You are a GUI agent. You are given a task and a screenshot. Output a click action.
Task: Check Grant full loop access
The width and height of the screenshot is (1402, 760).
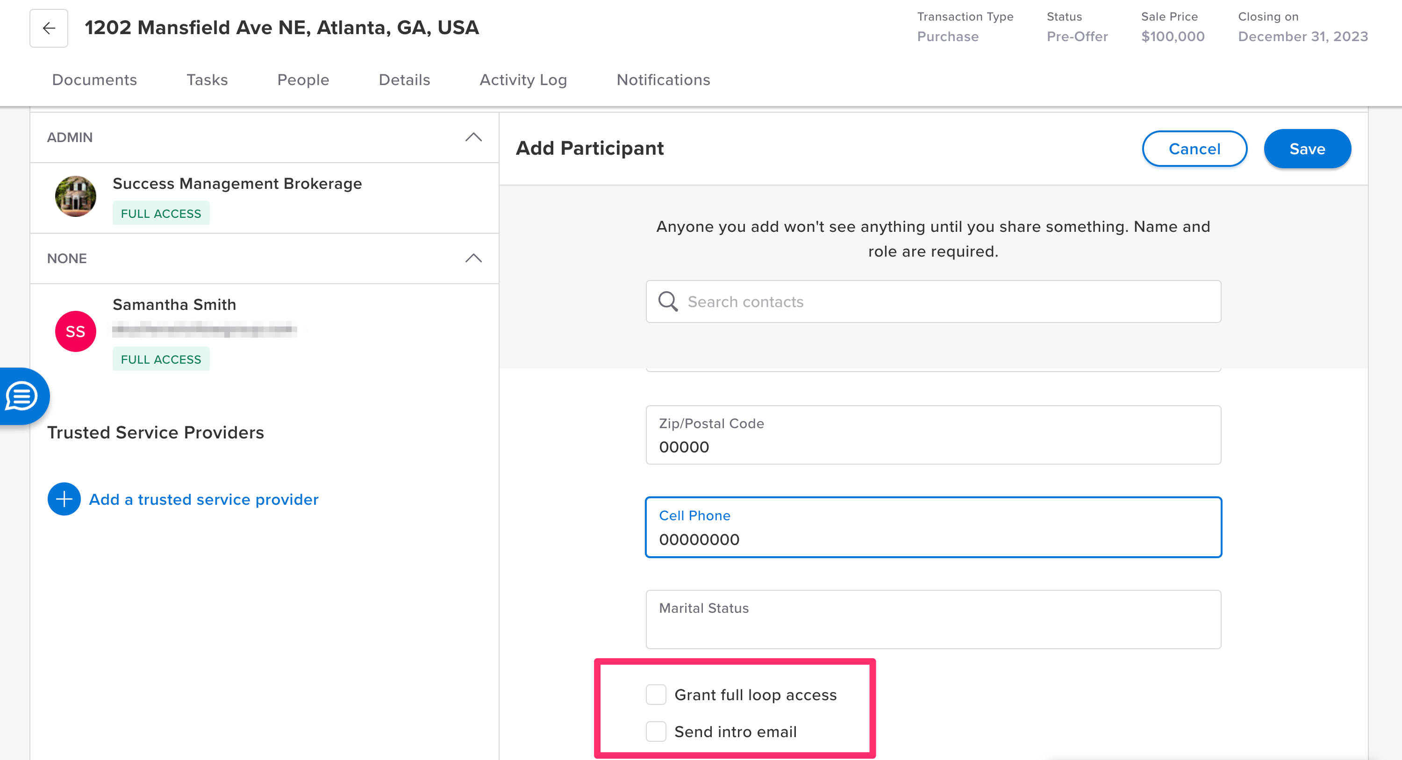656,695
